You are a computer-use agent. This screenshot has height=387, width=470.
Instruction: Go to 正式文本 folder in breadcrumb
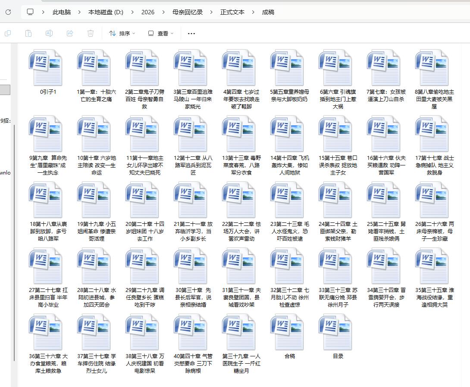pos(232,12)
